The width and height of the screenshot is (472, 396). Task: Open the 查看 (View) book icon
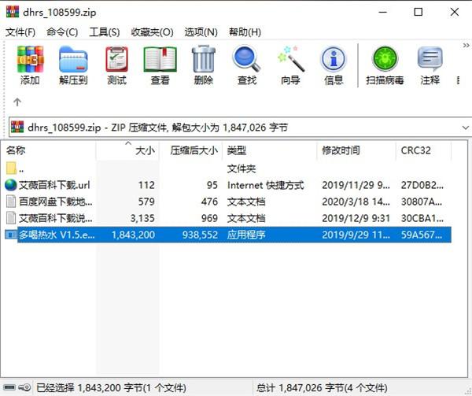click(160, 59)
